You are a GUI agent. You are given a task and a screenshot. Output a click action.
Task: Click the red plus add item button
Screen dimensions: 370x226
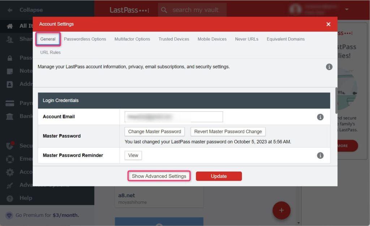[x=281, y=210]
